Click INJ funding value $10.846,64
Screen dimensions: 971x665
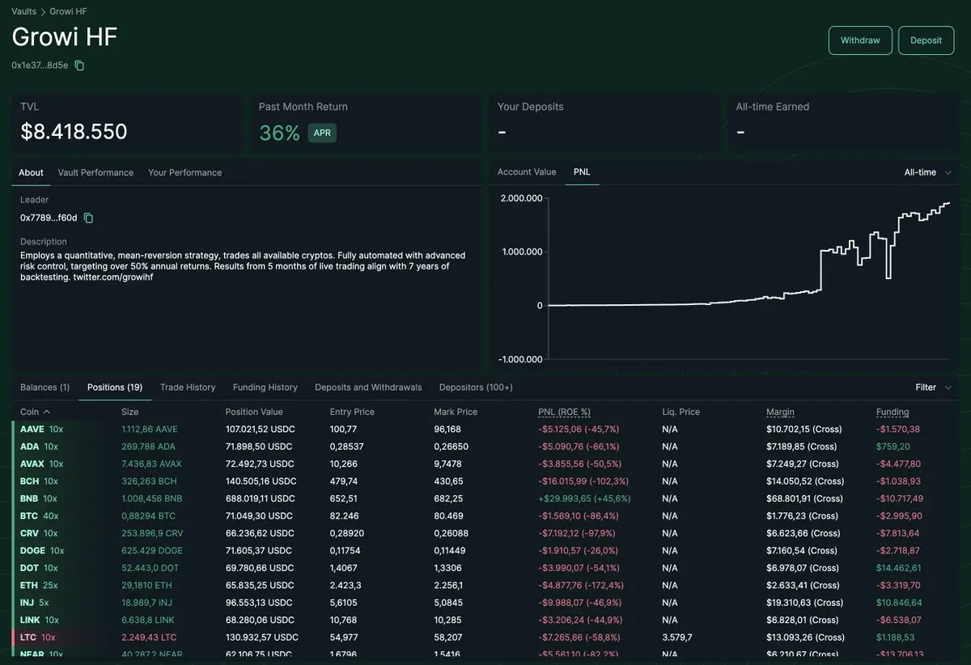click(899, 604)
